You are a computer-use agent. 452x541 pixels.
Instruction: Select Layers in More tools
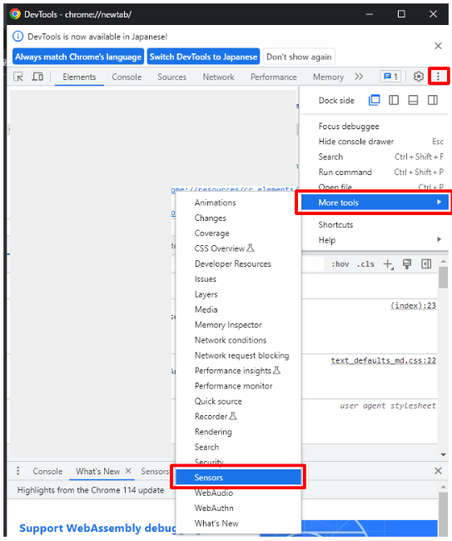pyautogui.click(x=238, y=294)
